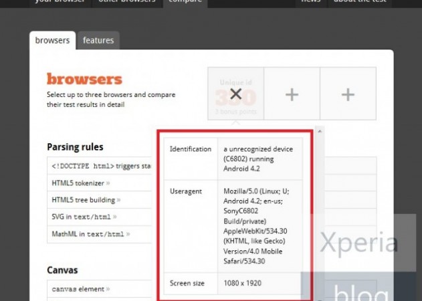Open the features tab

point(98,41)
